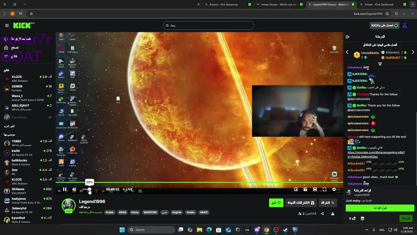Open GhNewa VALORANT channel
Viewport: 417px width, 235px height.
coord(28,191)
